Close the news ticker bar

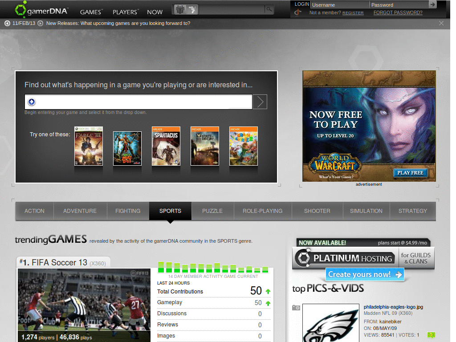click(441, 23)
